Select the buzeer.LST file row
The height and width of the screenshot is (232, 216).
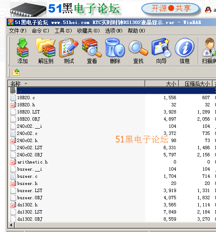(x=112, y=190)
